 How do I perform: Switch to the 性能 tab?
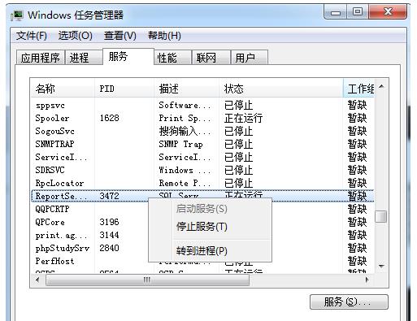tap(173, 58)
